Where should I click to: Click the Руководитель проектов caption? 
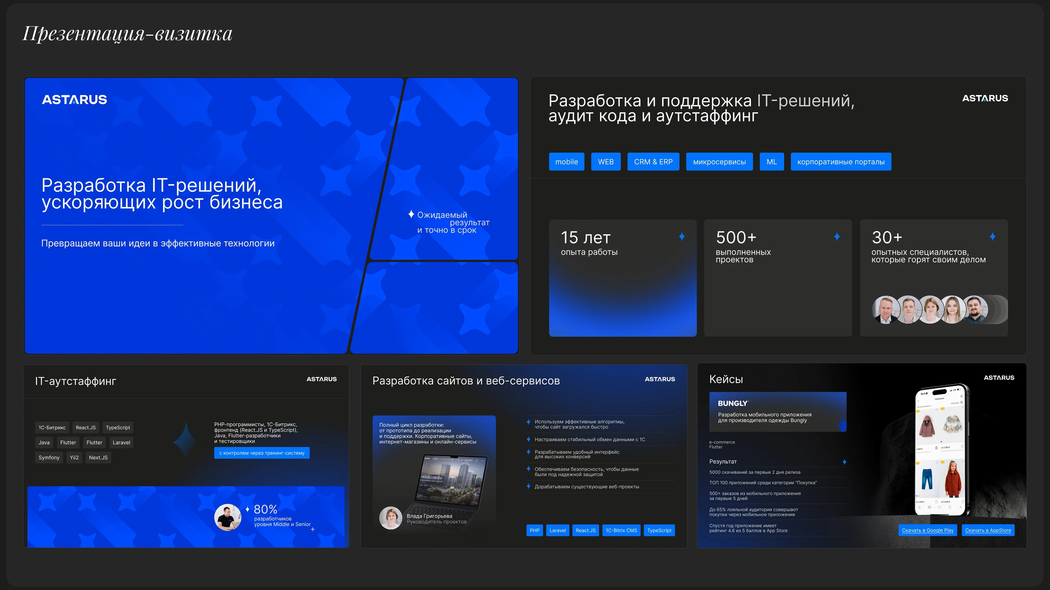437,522
